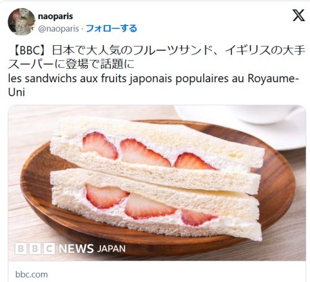Viewport: 310px width, 282px height.
Task: Click the line スーパーに登場で話題に
Action: click(x=71, y=64)
